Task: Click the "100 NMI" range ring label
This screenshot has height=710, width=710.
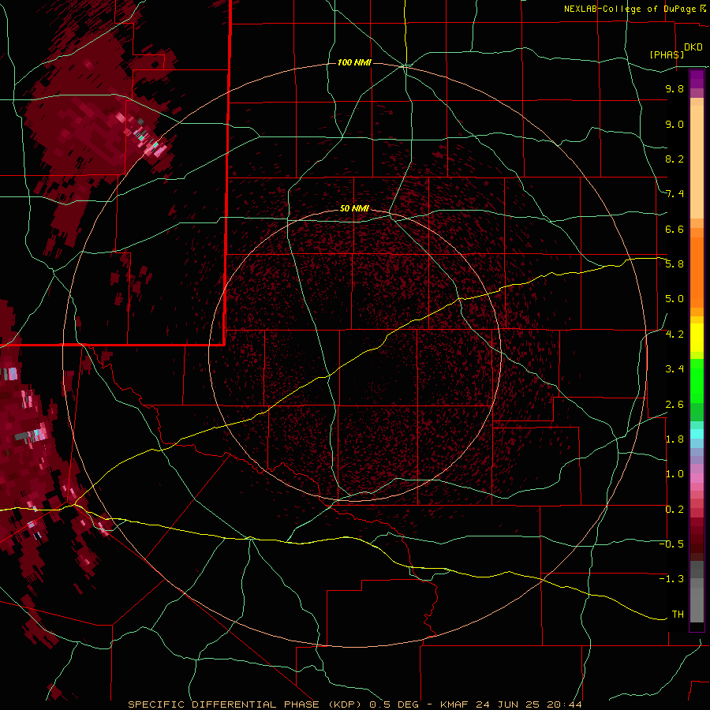Action: point(354,62)
